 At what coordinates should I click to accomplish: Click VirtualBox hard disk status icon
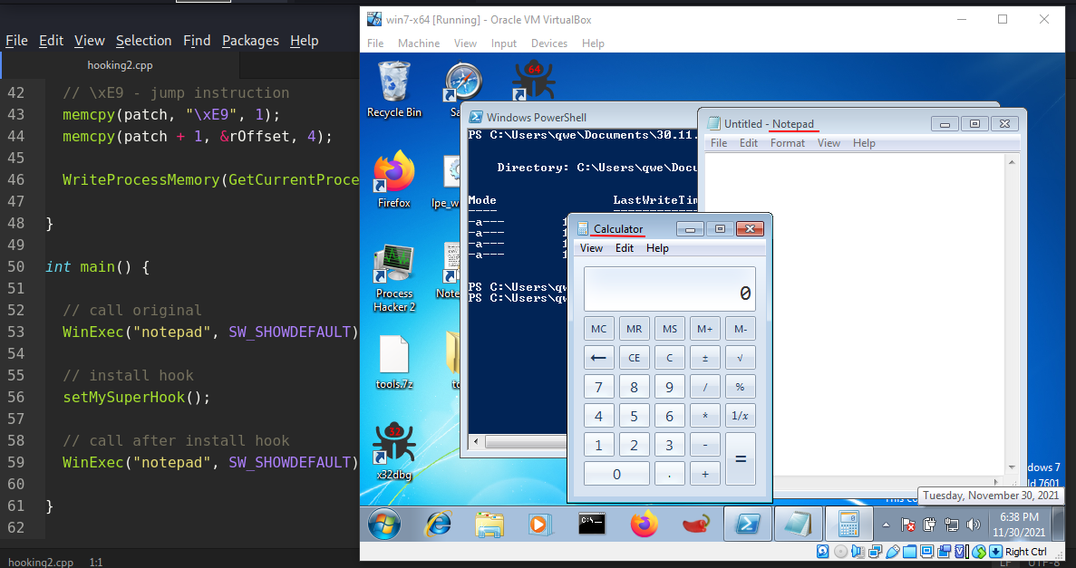pos(822,552)
